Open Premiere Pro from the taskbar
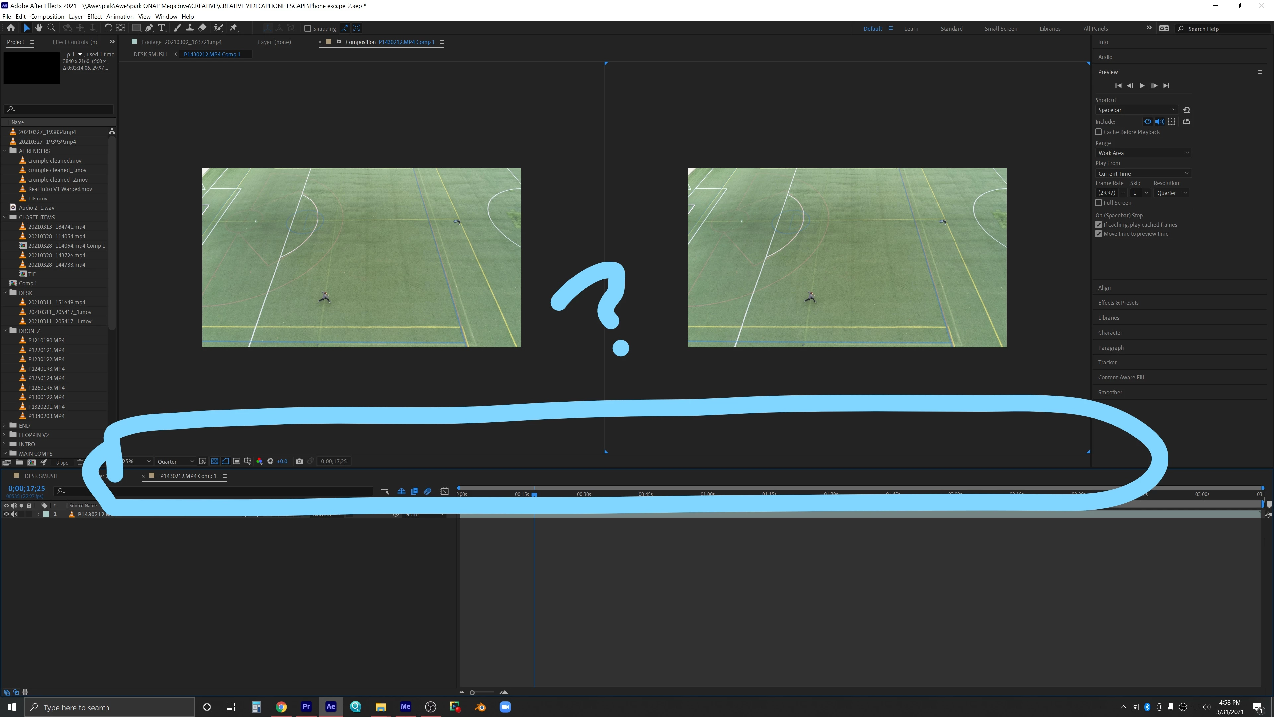Screen dimensions: 1274x717 click(306, 707)
